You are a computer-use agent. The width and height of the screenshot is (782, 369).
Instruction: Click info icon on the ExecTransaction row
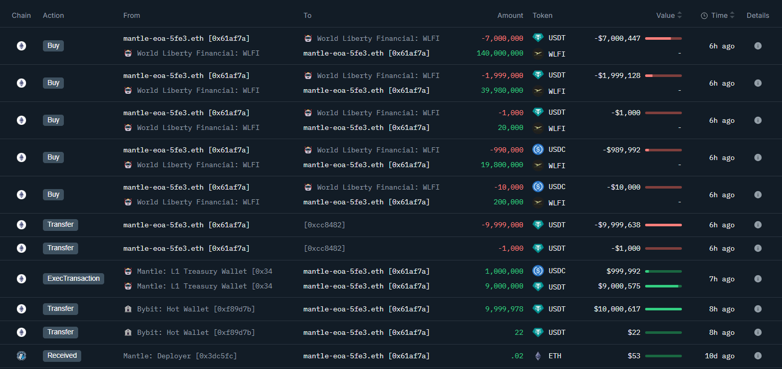click(757, 279)
